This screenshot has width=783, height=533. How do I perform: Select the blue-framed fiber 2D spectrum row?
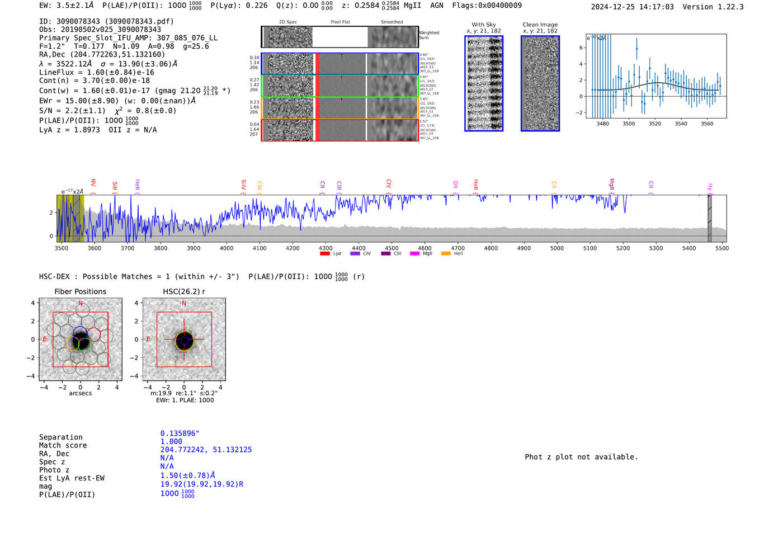tap(340, 64)
